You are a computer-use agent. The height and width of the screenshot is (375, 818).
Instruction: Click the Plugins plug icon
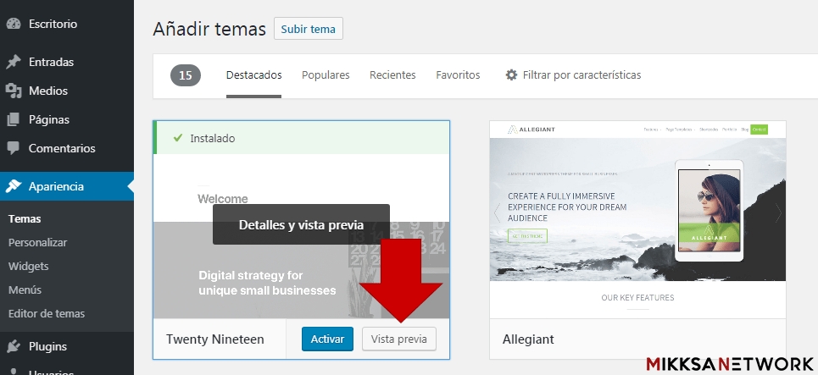coord(14,346)
